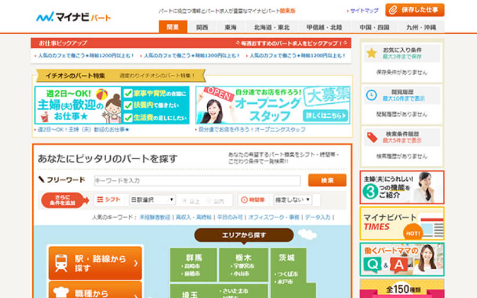Click the さいたま市 link in 埼玉
Viewport: 477px width, 298px height.
point(235,291)
